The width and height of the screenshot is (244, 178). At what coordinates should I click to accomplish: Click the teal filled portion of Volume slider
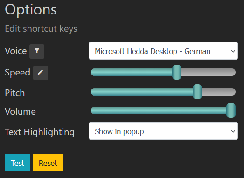pos(159,110)
